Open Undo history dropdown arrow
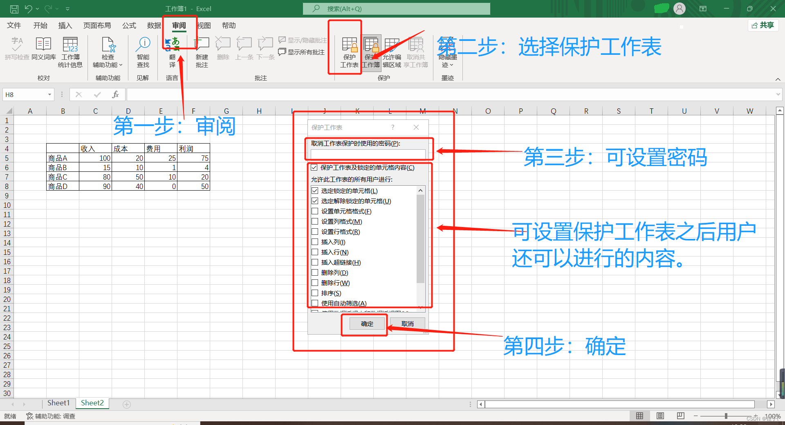Screen dimensions: 785x425 [x=37, y=9]
